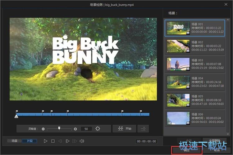Image resolution: width=233 pixels, height=155 pixels.
Task: Click the scene list scroll up arrow
Action: [x=228, y=20]
